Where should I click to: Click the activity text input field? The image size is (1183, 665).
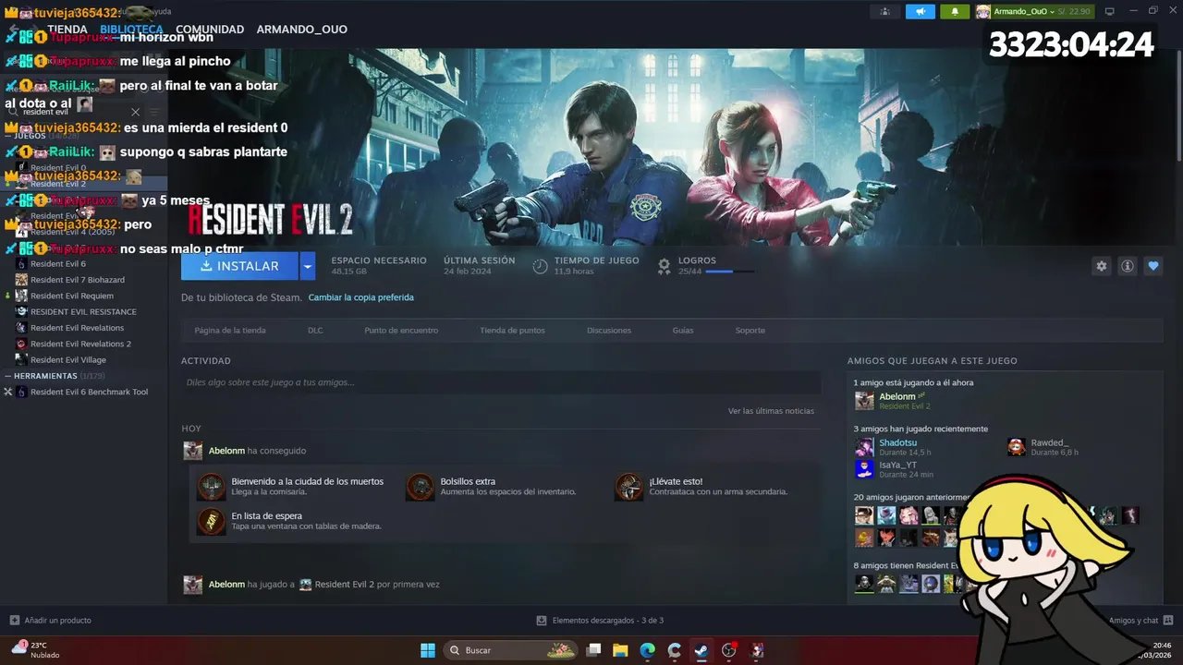click(501, 382)
